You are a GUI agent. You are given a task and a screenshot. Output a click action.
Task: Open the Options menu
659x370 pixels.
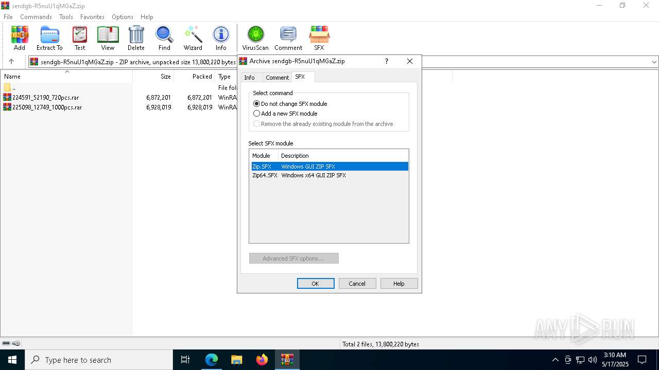point(123,17)
